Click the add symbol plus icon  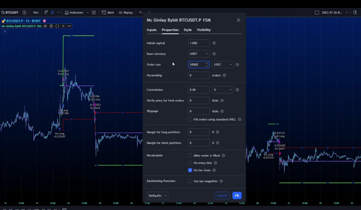click(24, 12)
